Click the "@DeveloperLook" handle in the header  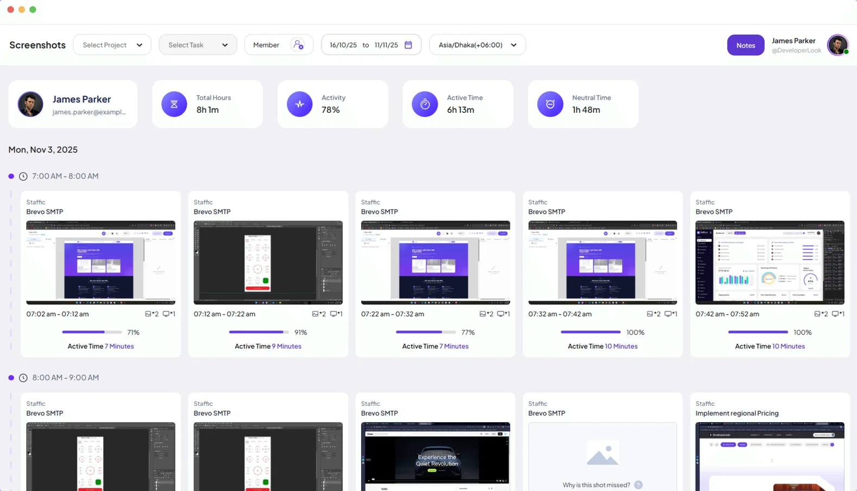796,50
